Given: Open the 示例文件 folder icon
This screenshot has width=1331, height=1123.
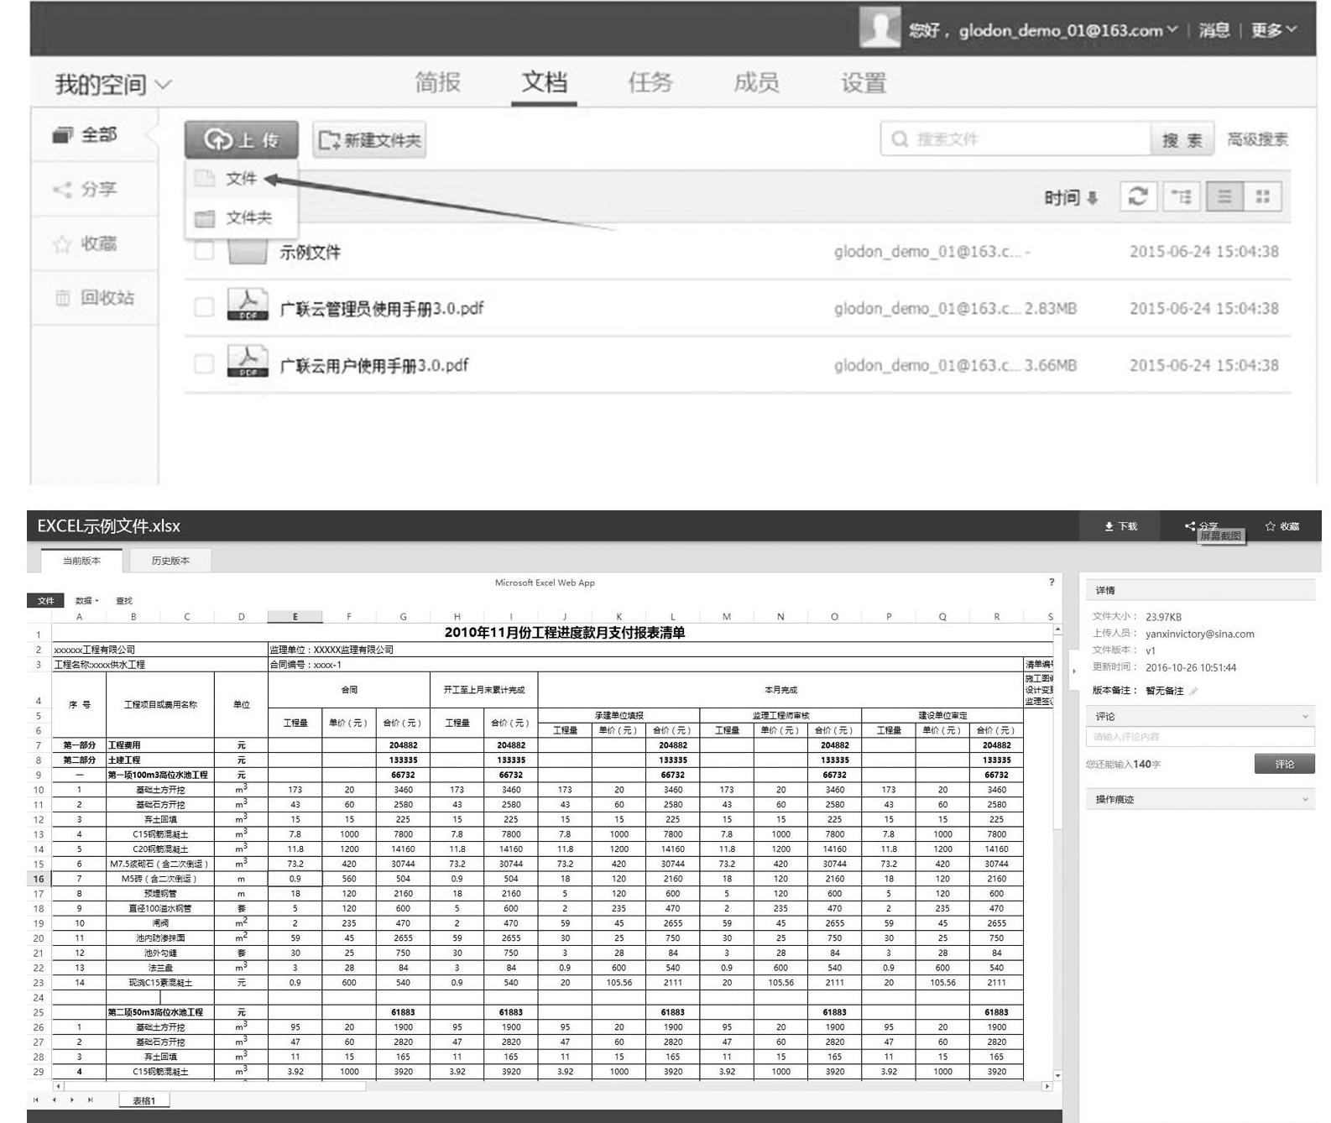Looking at the screenshot, I should click(x=248, y=251).
